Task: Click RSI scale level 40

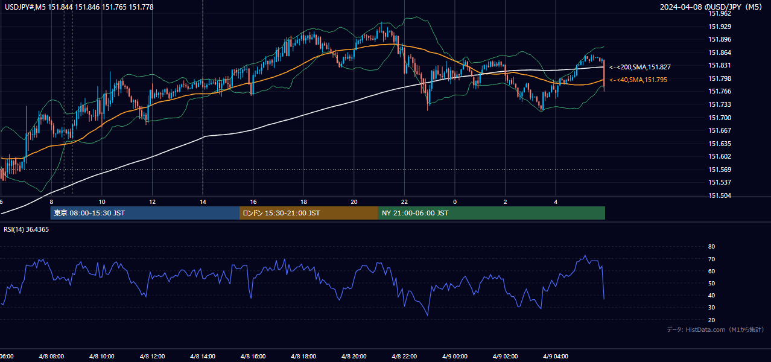Action: click(x=711, y=295)
